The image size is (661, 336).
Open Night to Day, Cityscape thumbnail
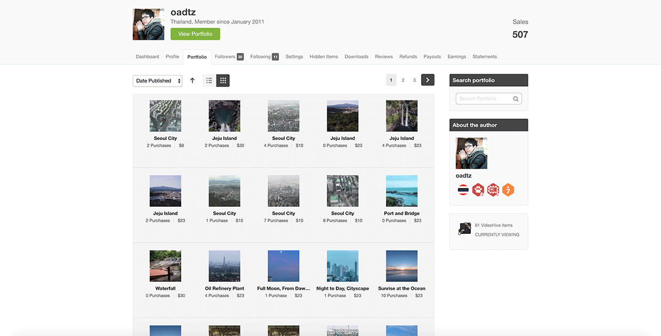342,266
